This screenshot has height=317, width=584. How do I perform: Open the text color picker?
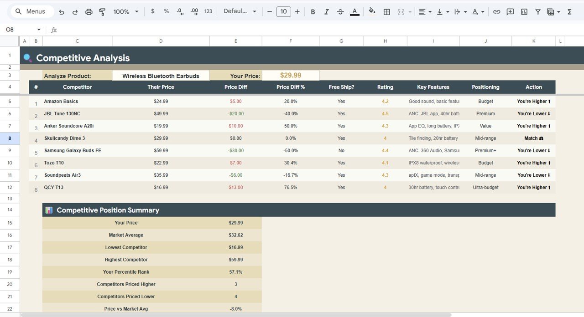pos(355,12)
